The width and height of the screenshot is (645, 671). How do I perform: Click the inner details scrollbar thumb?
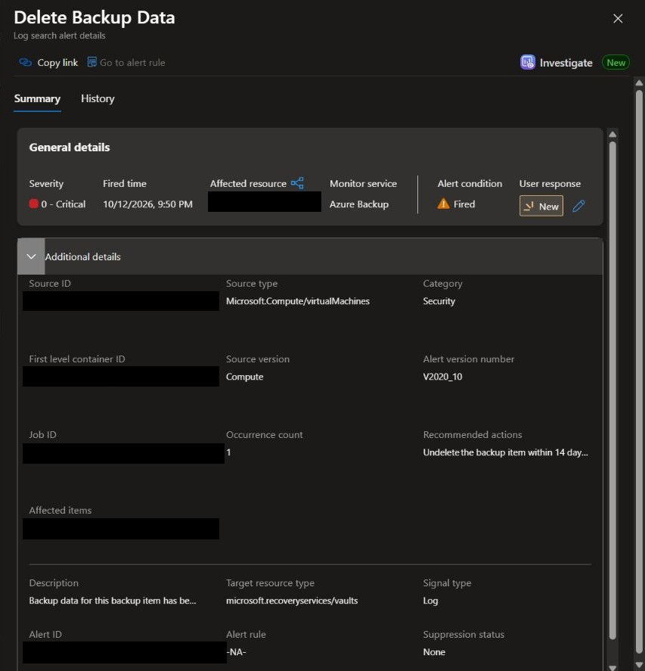tap(612, 390)
